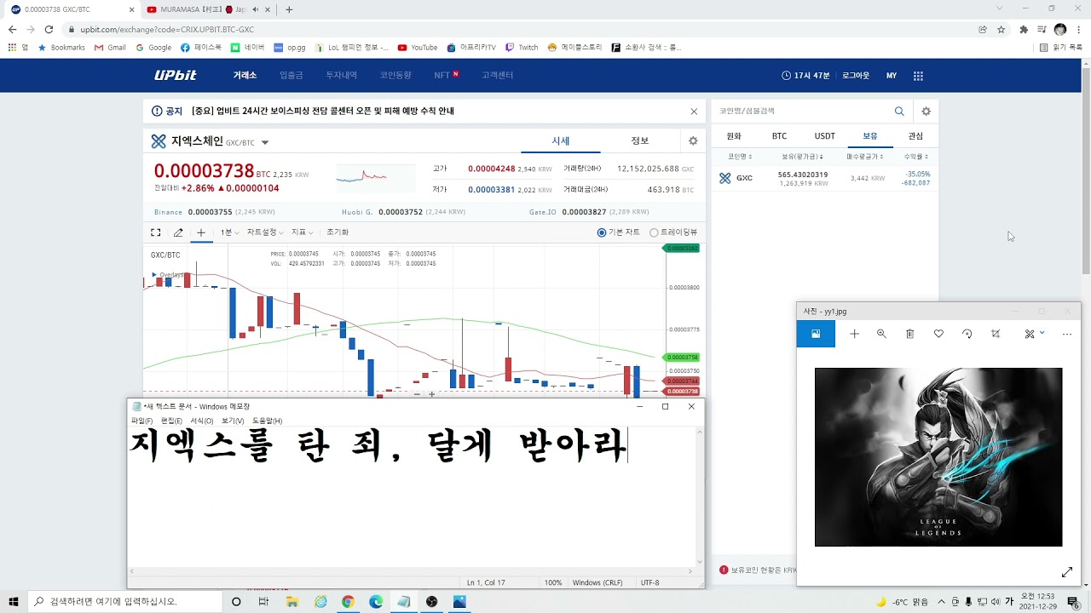Open the Windows Start menu
This screenshot has width=1091, height=613.
[x=14, y=602]
